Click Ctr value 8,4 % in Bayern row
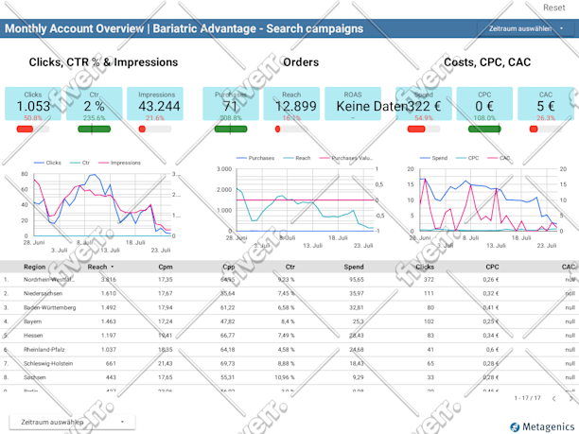Image resolution: width=579 pixels, height=434 pixels. tap(288, 321)
